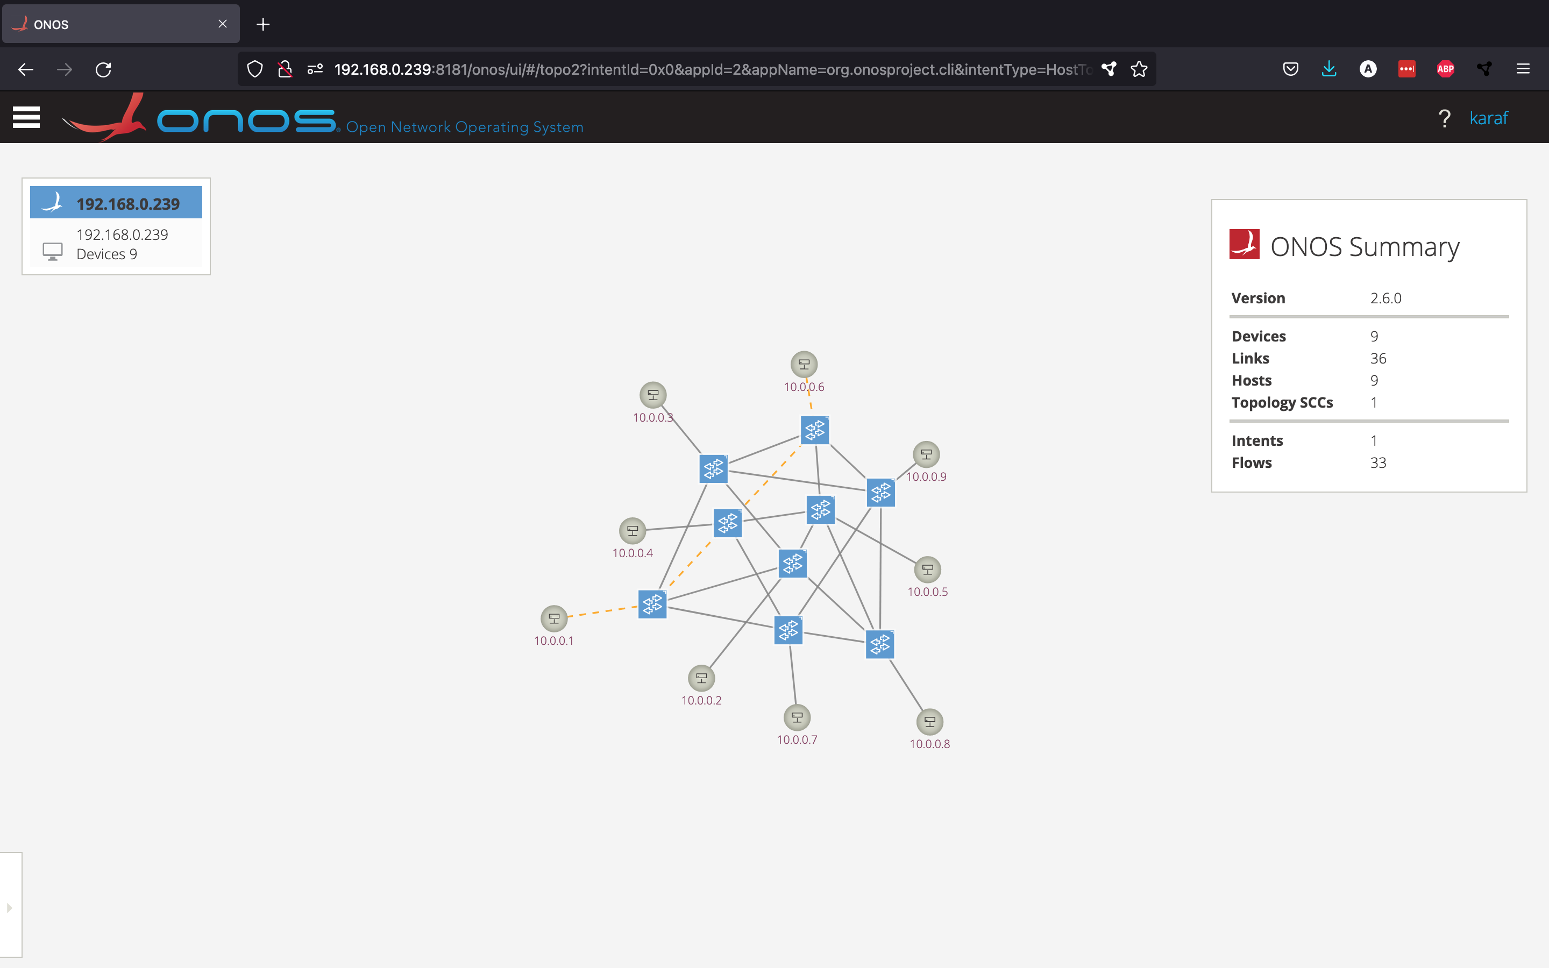
Task: Click the Pocket save icon
Action: 1290,69
